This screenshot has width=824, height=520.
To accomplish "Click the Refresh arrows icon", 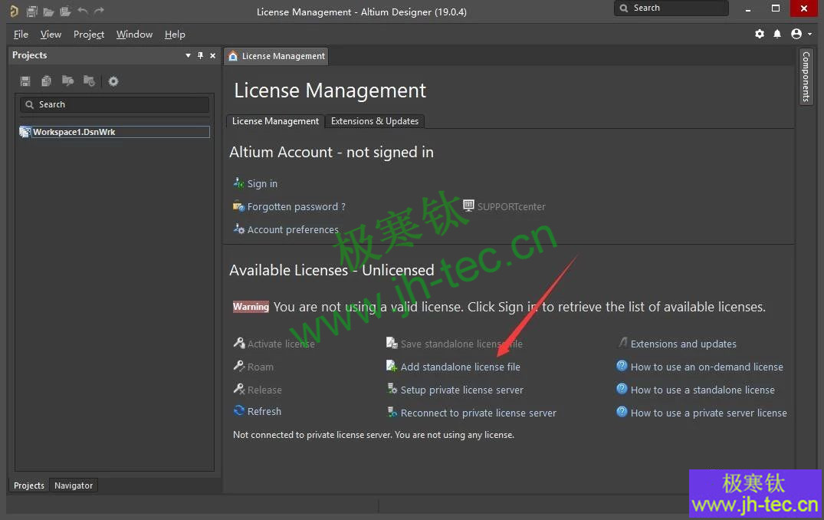I will pos(239,410).
